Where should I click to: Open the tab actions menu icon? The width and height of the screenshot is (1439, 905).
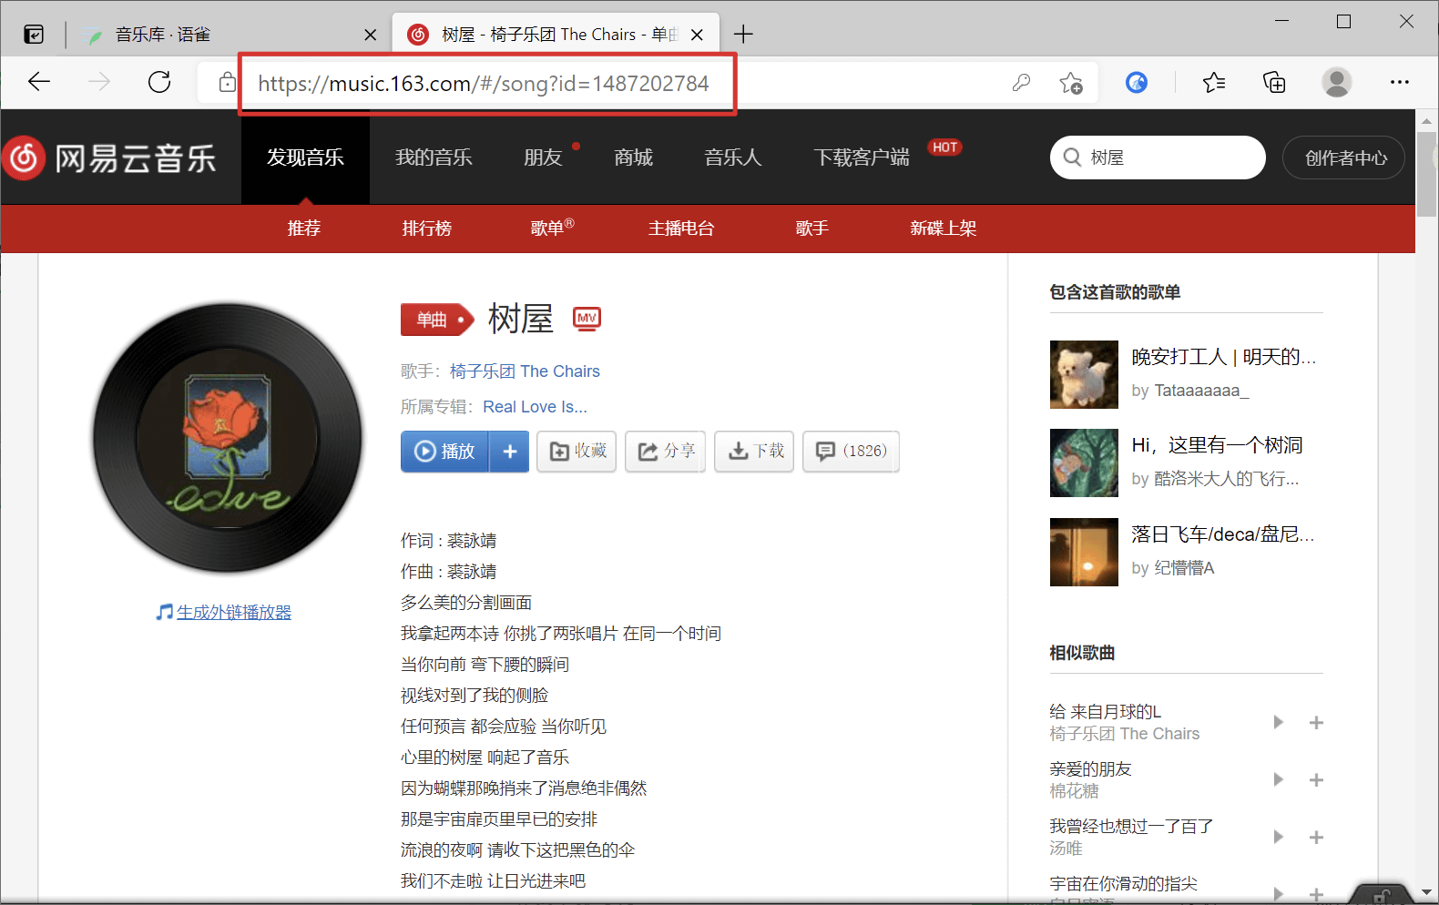[34, 35]
